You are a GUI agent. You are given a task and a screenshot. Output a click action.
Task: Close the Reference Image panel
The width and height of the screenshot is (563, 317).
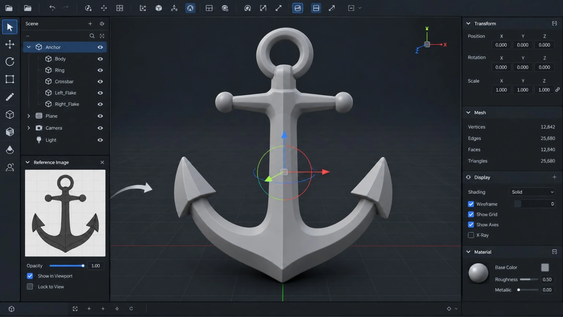point(102,162)
